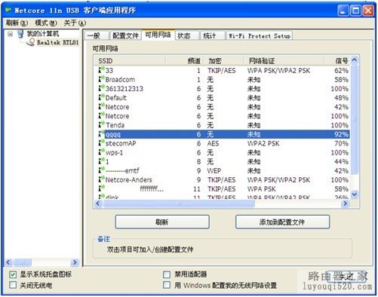This screenshot has width=378, height=297.
Task: Open the Statistics (统计) tab
Action: pos(213,35)
